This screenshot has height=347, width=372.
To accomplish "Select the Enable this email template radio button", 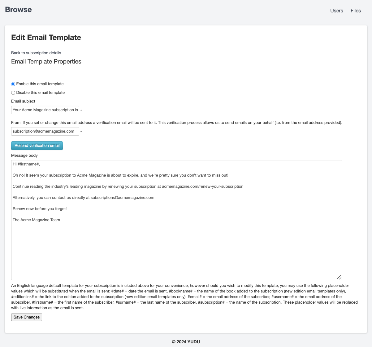I will pyautogui.click(x=13, y=84).
